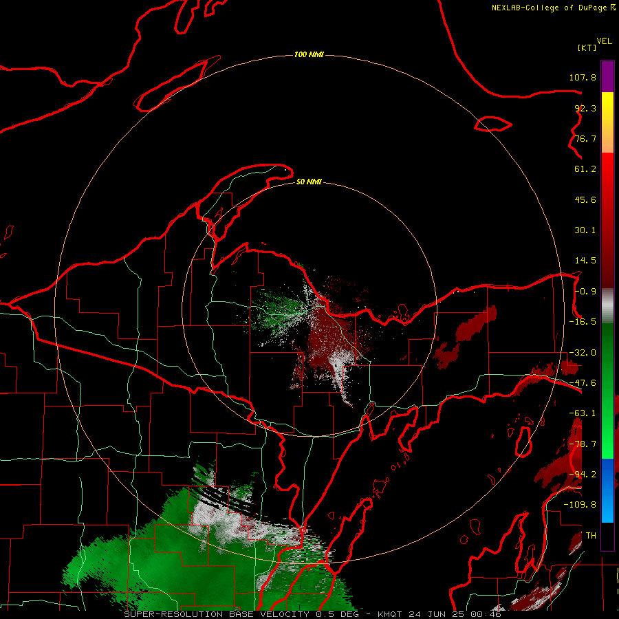This screenshot has height=619, width=619.
Task: Select the 30.1 legend value
Action: pos(585,230)
